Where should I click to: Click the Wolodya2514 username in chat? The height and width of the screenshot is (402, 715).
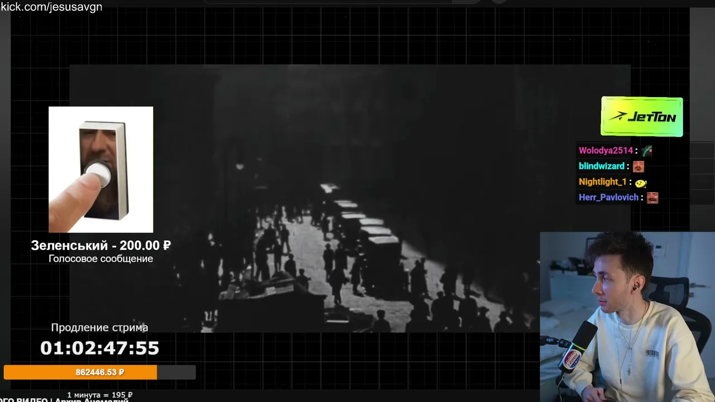point(606,151)
